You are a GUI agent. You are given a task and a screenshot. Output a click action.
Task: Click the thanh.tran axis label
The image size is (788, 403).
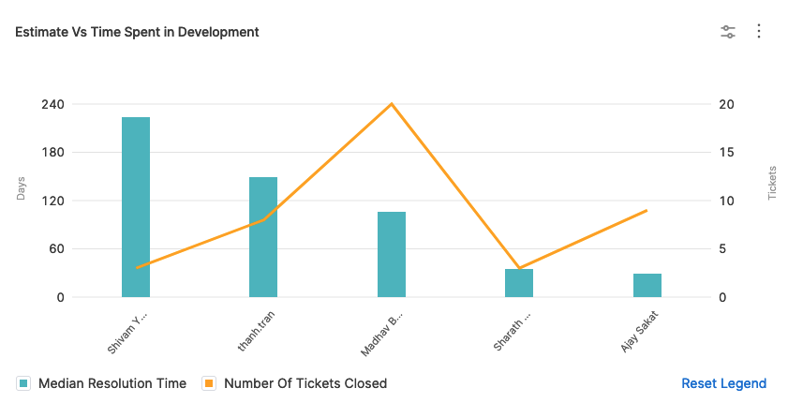[256, 331]
